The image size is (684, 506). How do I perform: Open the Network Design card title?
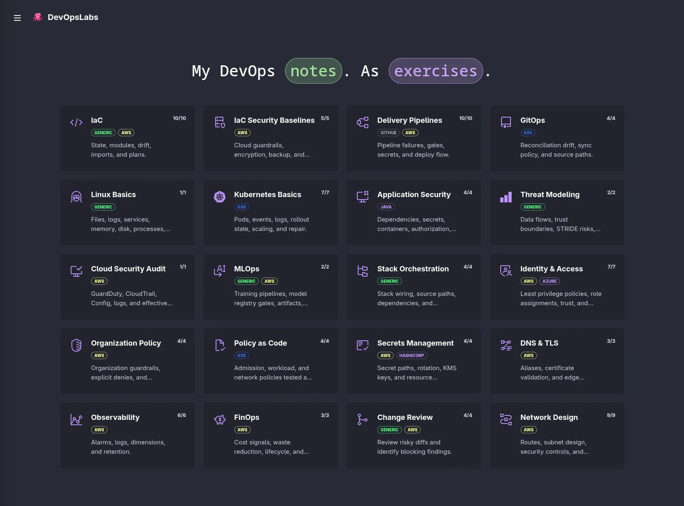549,417
